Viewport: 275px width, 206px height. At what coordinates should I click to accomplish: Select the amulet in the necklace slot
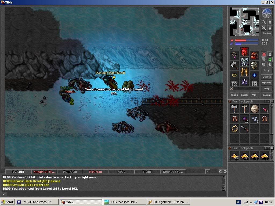click(234, 55)
